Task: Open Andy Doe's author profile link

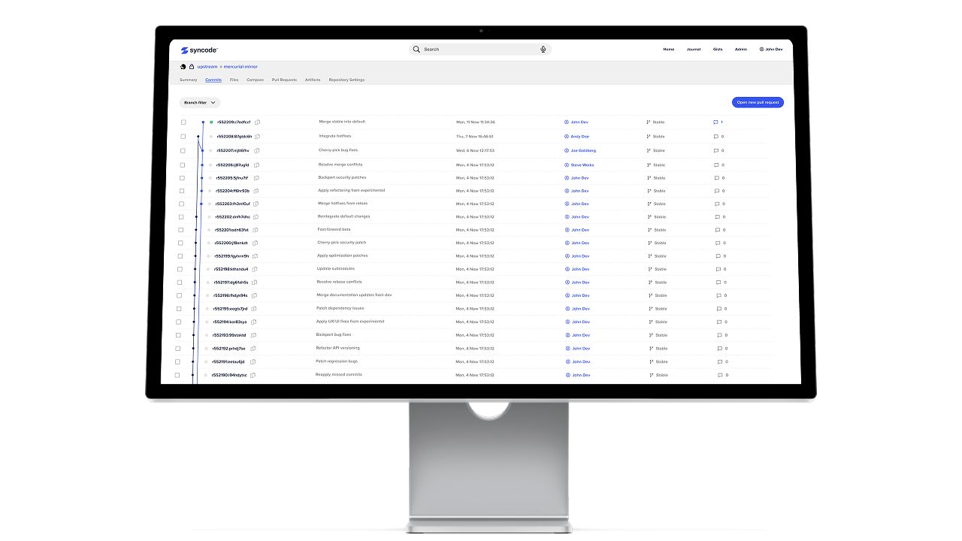Action: click(x=579, y=136)
